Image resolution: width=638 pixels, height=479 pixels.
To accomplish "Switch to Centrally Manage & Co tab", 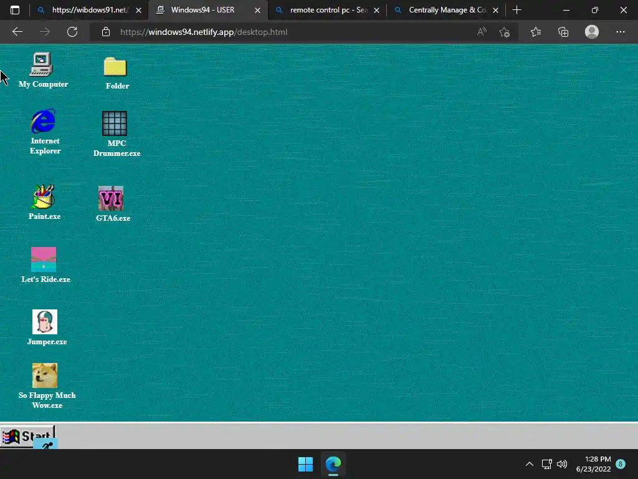I will (x=447, y=10).
